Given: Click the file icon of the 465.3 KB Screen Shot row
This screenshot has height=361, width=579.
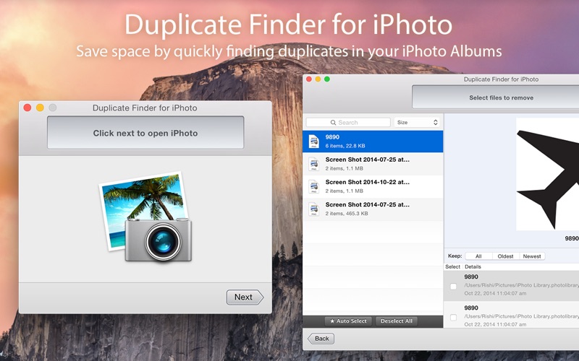Looking at the screenshot, I should click(x=314, y=209).
